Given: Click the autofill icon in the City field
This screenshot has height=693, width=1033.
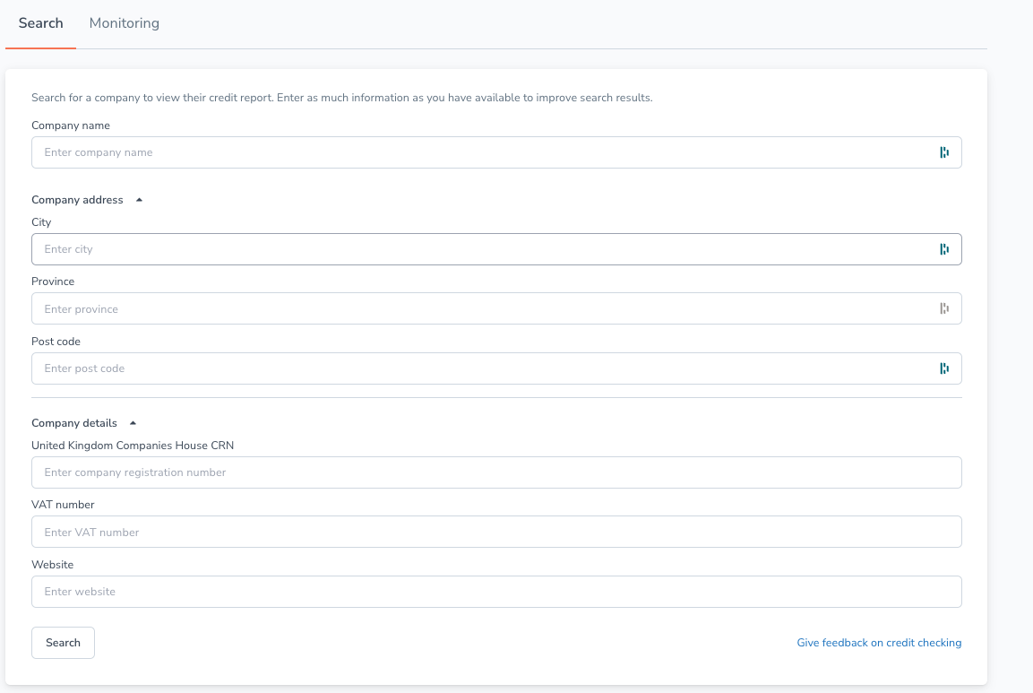Looking at the screenshot, I should tap(944, 248).
